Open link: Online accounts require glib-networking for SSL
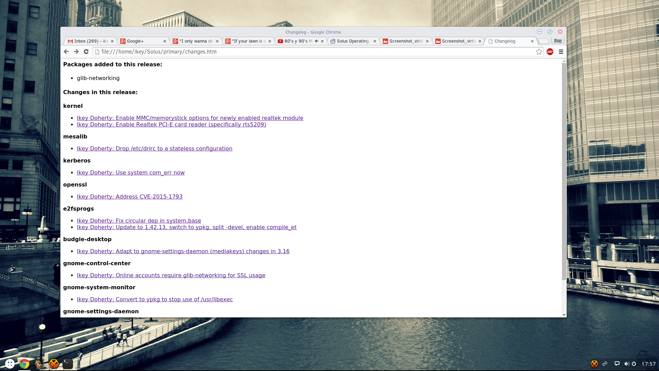The width and height of the screenshot is (659, 371). coord(171,275)
